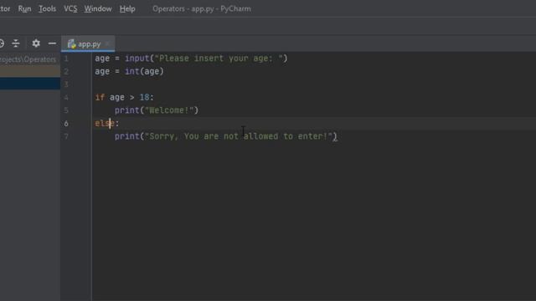Image resolution: width=536 pixels, height=301 pixels.
Task: Click the Python file icon on app.py tab
Action: tap(71, 44)
